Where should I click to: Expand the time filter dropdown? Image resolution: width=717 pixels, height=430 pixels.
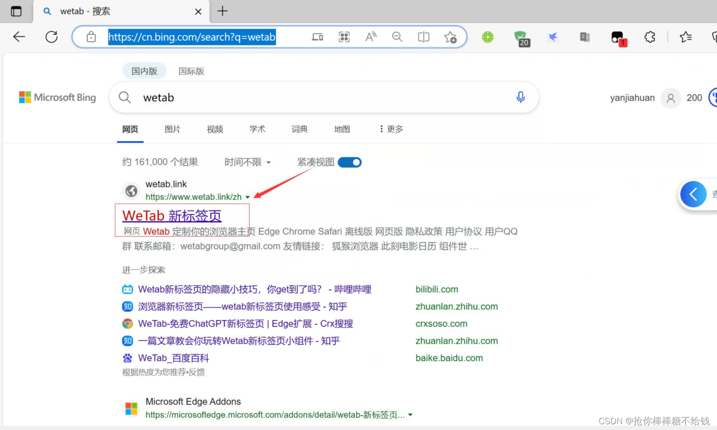point(248,162)
